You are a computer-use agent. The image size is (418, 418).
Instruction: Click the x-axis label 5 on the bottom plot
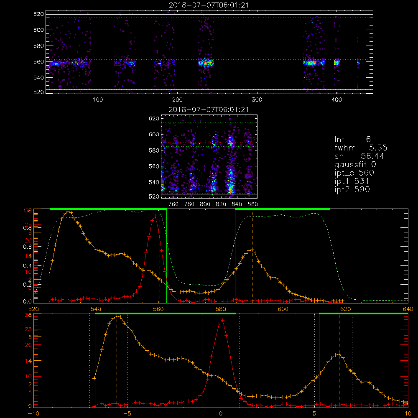tap(315, 414)
